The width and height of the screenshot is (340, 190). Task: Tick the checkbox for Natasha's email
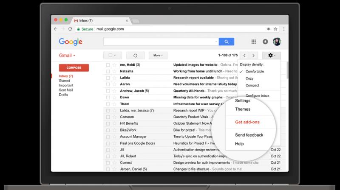108,71
